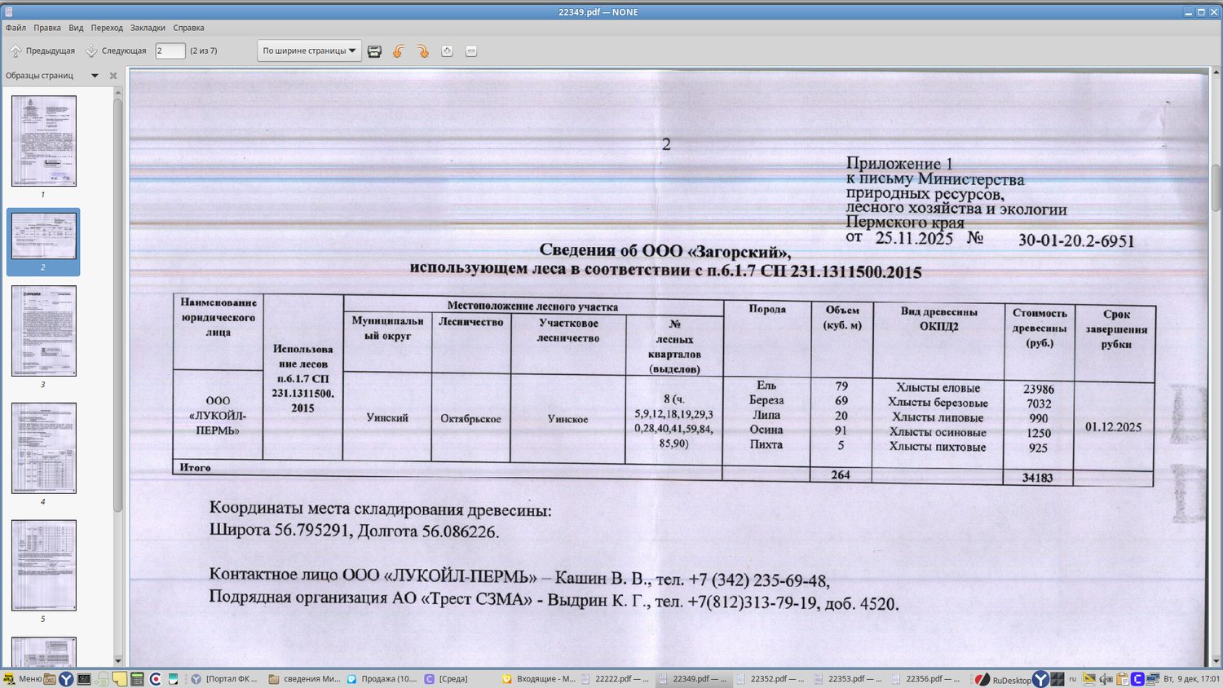
Task: Open the Правка menu
Action: click(x=47, y=28)
